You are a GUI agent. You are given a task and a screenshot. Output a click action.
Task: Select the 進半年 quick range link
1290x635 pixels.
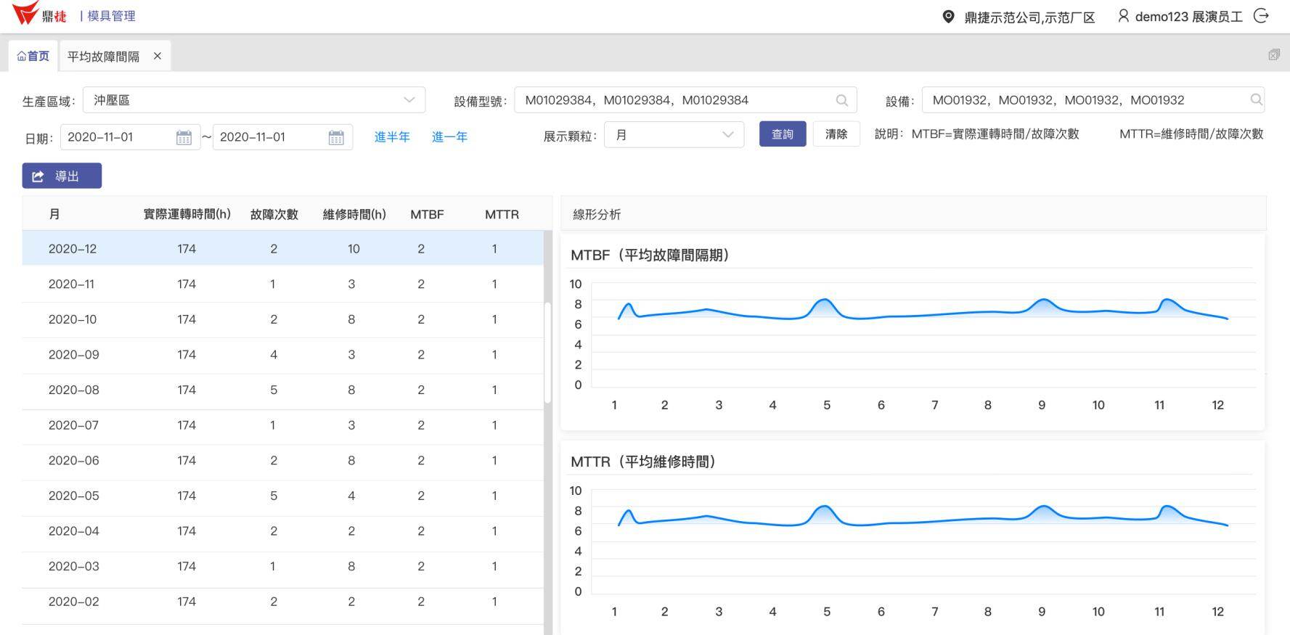[392, 137]
